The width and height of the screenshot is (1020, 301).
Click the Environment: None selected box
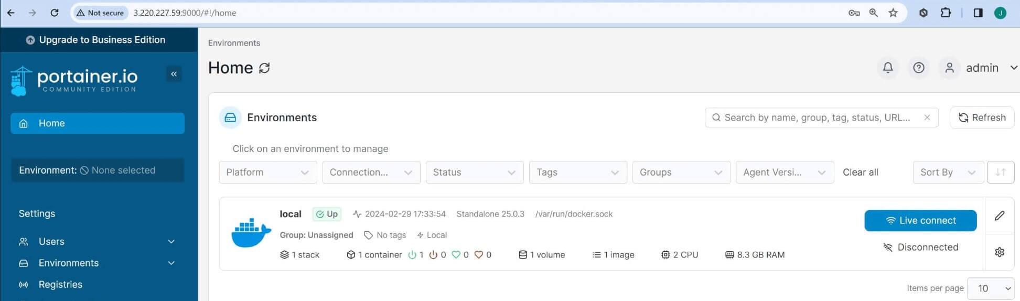click(x=98, y=170)
